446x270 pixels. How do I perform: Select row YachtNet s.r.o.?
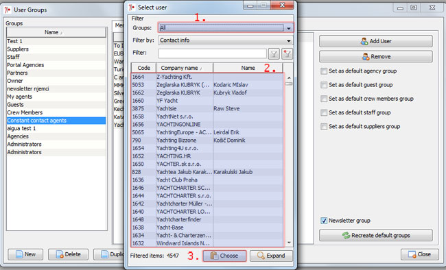point(207,116)
